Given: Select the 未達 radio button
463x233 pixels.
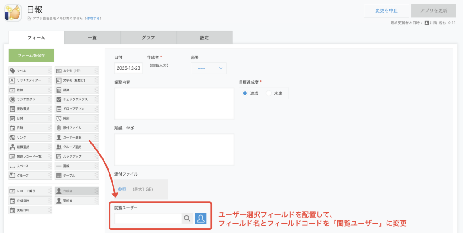Looking at the screenshot, I should (269, 93).
